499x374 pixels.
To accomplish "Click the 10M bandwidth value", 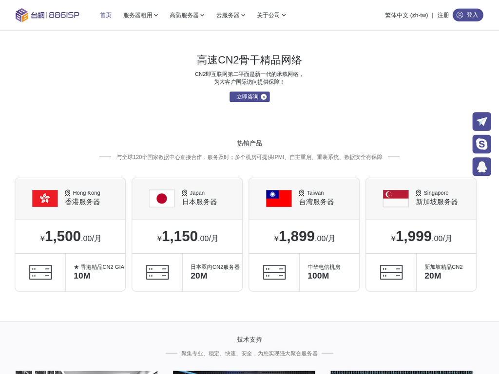I will pos(82,276).
